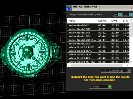Click the DWT column header
Viewport: 133px width, 99px height.
click(114, 21)
